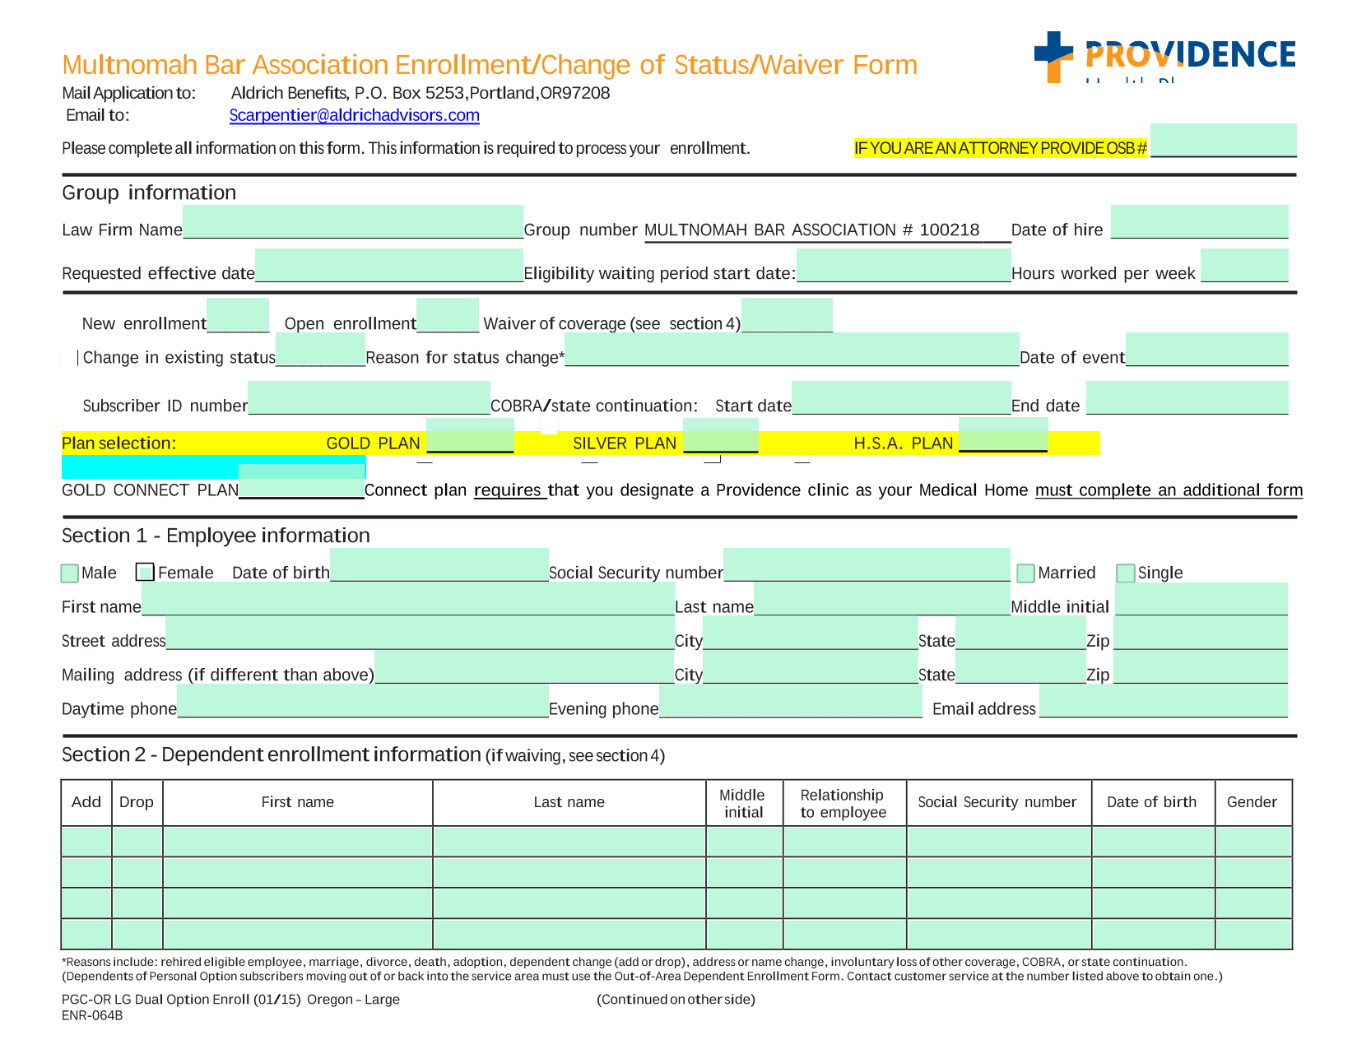This screenshot has height=1049, width=1357.
Task: Check the Female checkbox
Action: pyautogui.click(x=145, y=573)
